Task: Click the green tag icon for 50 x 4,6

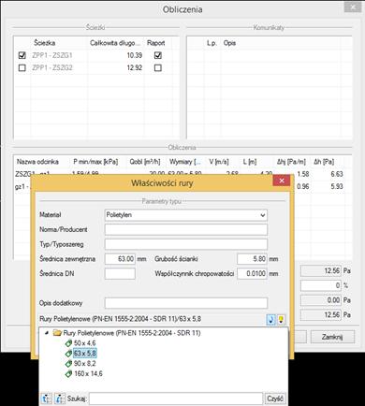Action: (68, 343)
